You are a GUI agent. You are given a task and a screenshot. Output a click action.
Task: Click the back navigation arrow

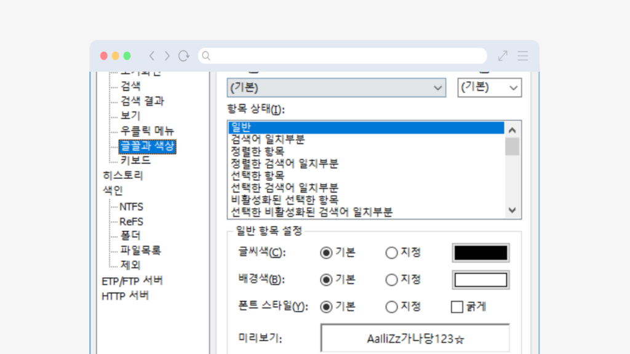(151, 55)
